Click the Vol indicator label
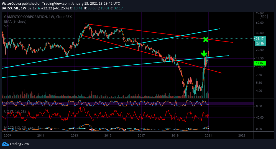Screen dimensions: 276x149 tap(7, 26)
